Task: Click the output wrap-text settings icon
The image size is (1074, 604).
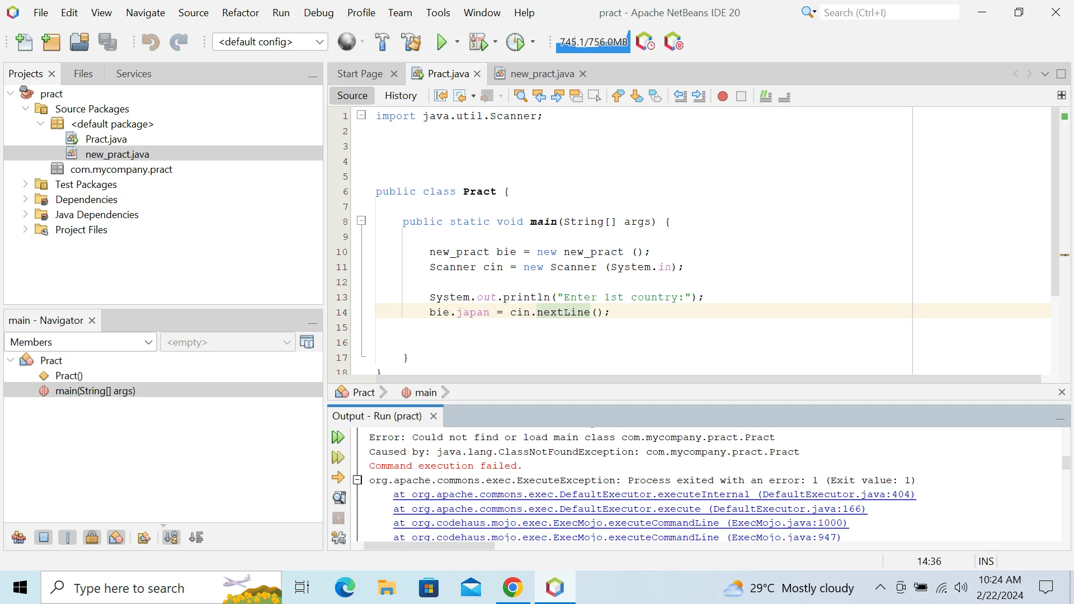Action: (338, 538)
